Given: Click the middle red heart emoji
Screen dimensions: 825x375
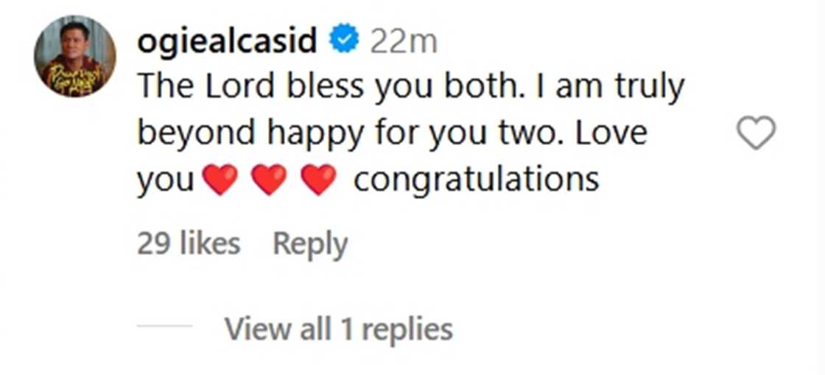Looking at the screenshot, I should (270, 181).
